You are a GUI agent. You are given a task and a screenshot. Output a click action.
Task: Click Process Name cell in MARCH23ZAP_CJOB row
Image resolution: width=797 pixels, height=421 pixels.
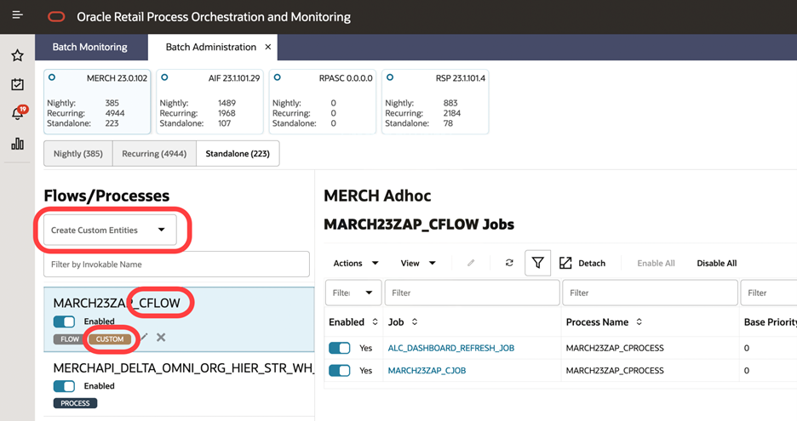tap(615, 370)
